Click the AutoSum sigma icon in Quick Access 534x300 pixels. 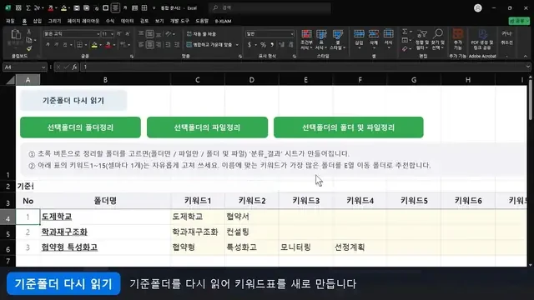28,7
